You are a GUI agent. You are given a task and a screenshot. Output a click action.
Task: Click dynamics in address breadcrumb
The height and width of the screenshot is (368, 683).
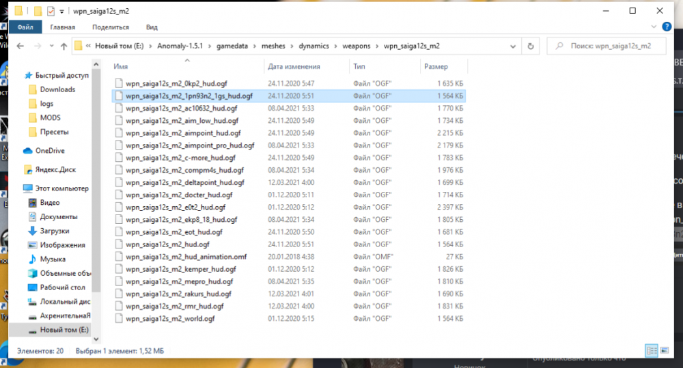pos(313,46)
